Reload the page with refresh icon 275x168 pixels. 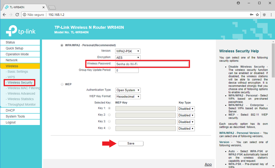click(17, 15)
